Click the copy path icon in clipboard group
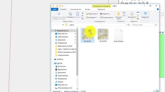Viewport: 165px width, 92px height. pyautogui.click(x=82, y=16)
